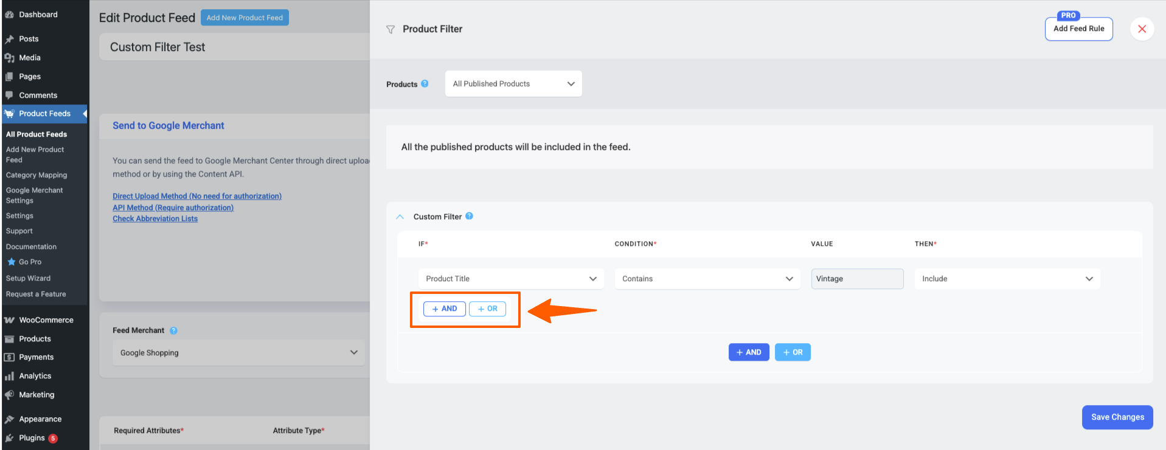Open the Direct Upload Method link
The image size is (1166, 450).
click(196, 196)
